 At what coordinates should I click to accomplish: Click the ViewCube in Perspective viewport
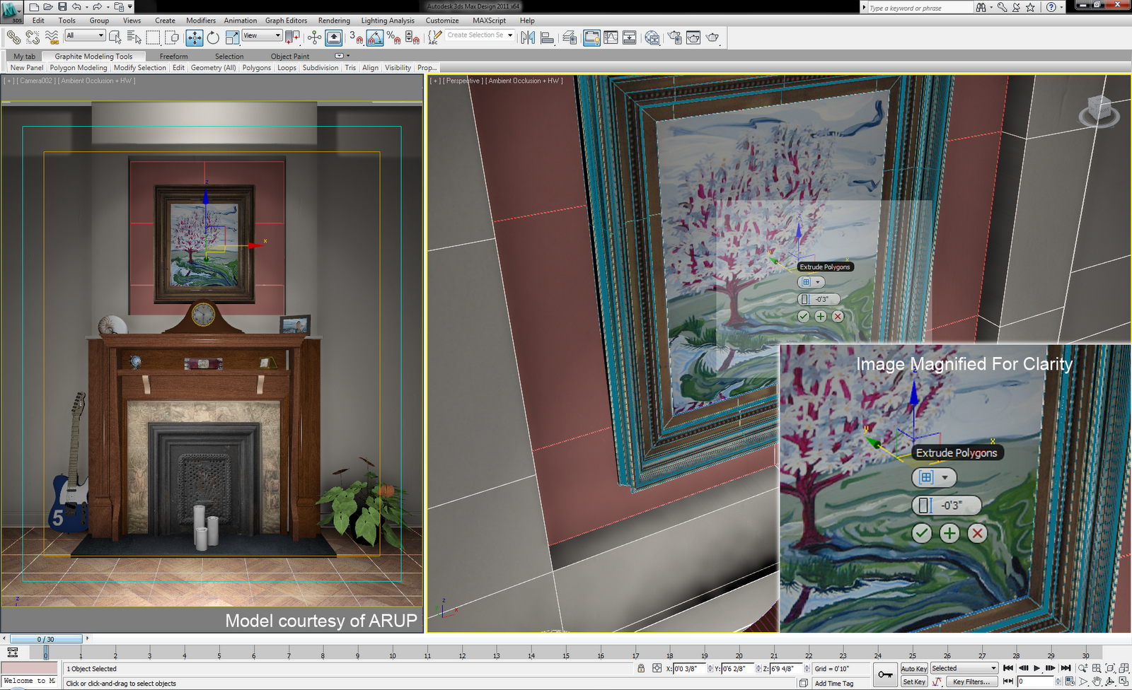pos(1099,110)
